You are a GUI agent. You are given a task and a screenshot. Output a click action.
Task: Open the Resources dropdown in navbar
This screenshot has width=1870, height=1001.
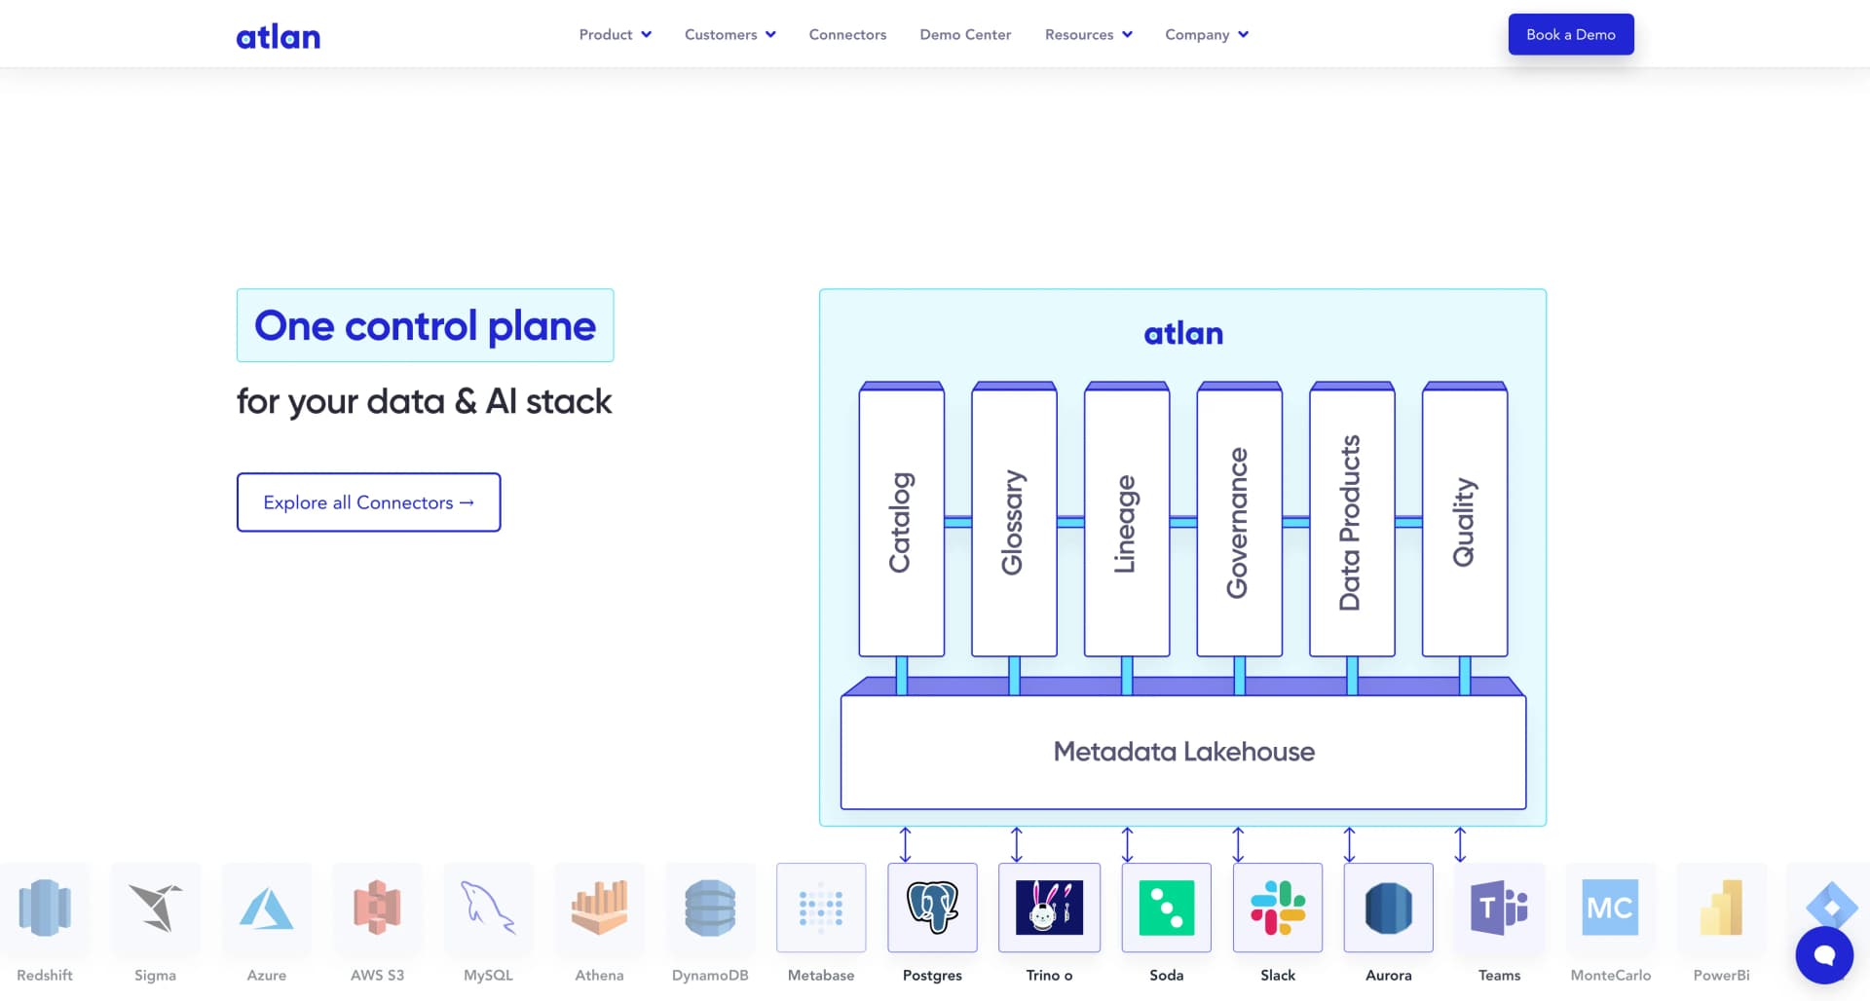(x=1088, y=34)
